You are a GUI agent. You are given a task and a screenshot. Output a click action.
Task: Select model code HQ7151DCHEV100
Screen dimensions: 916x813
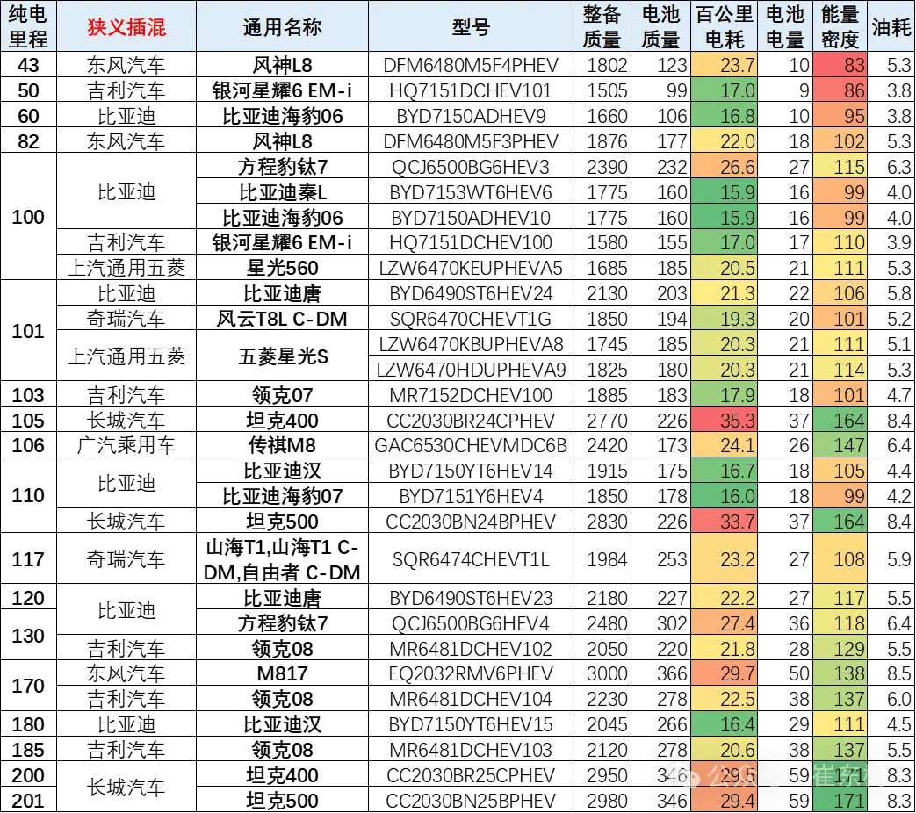471,242
